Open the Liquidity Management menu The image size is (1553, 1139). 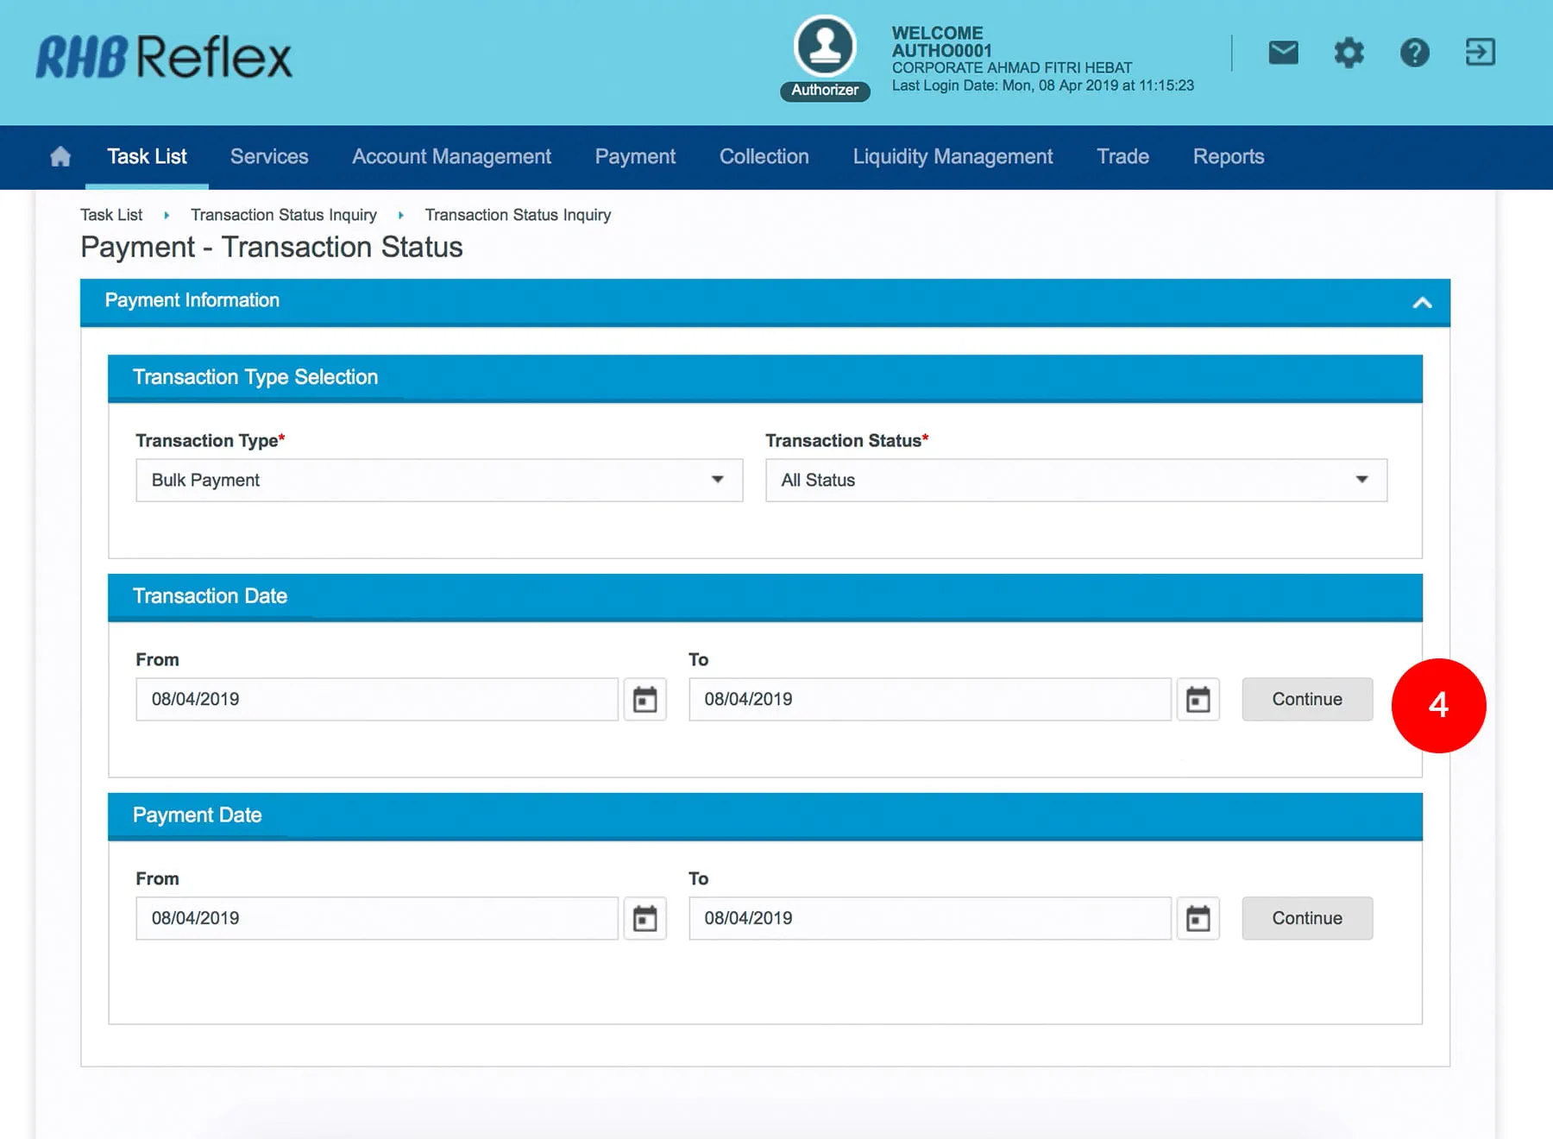click(953, 156)
